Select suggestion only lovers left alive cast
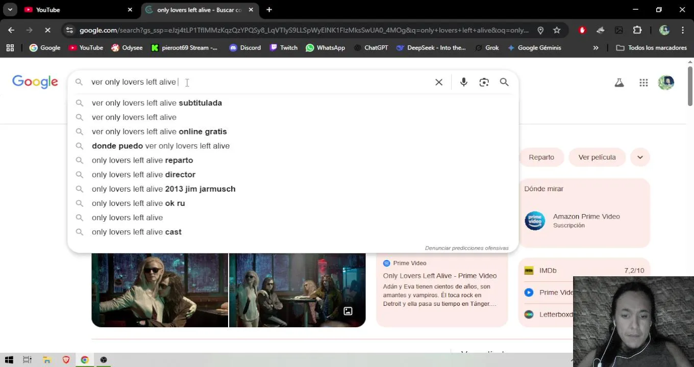Screen dimensions: 694x367 (x=293, y=232)
